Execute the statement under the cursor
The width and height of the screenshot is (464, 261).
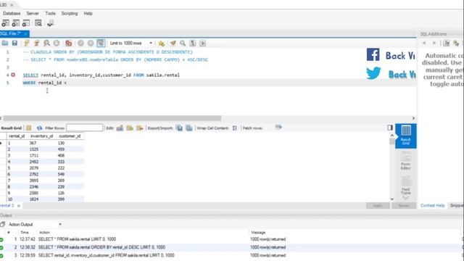(x=37, y=43)
